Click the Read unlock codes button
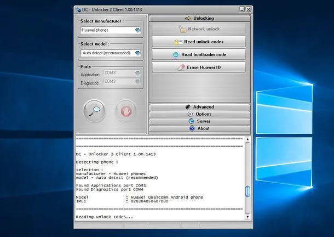Viewport: 334px width, 237px height. point(200,42)
